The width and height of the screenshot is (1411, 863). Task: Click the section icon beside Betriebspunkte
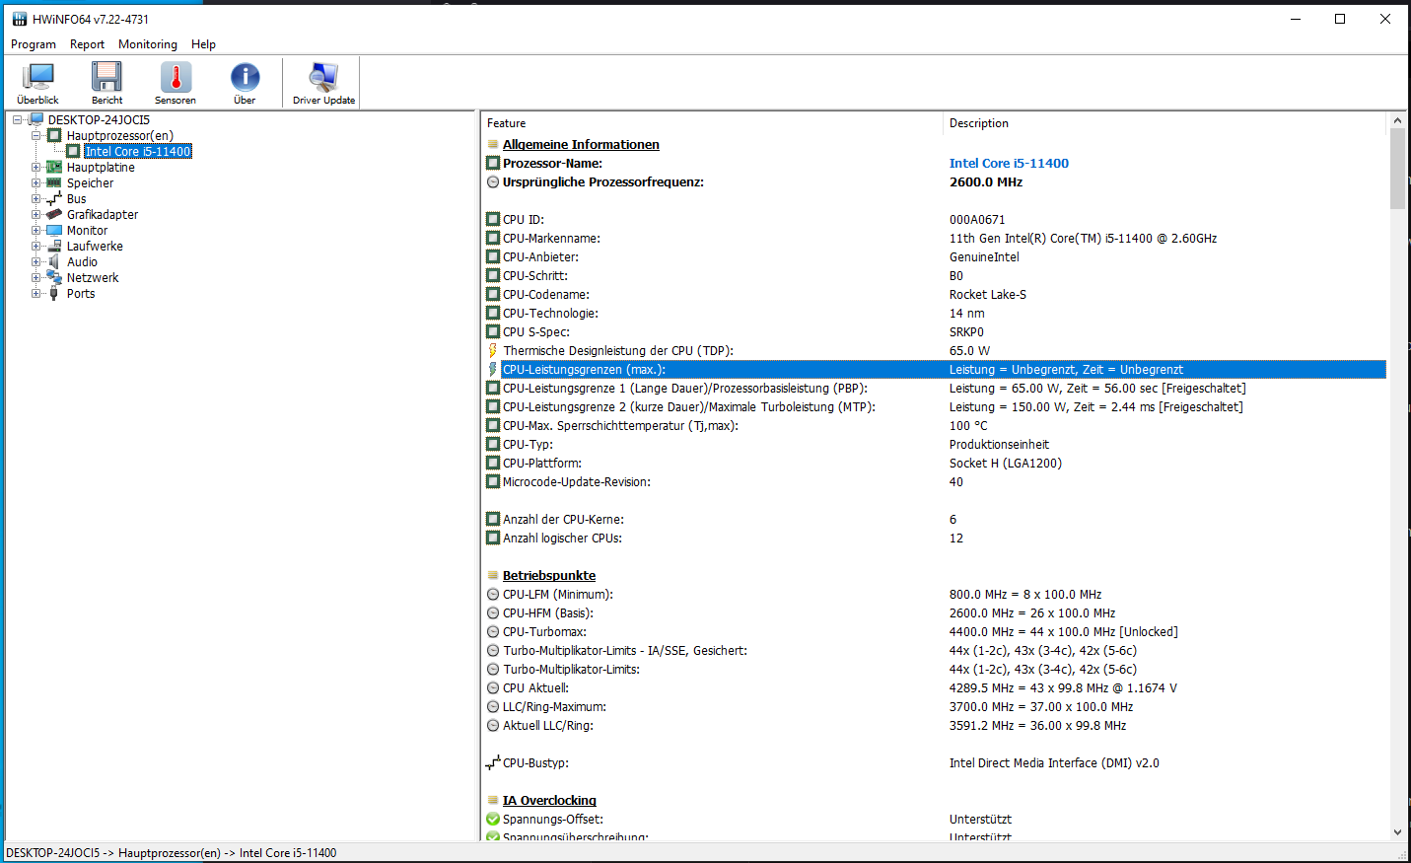[x=493, y=575]
